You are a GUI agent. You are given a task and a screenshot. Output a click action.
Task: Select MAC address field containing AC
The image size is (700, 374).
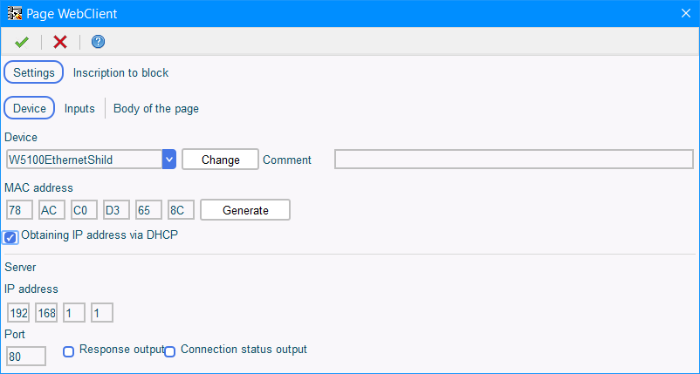click(x=51, y=210)
